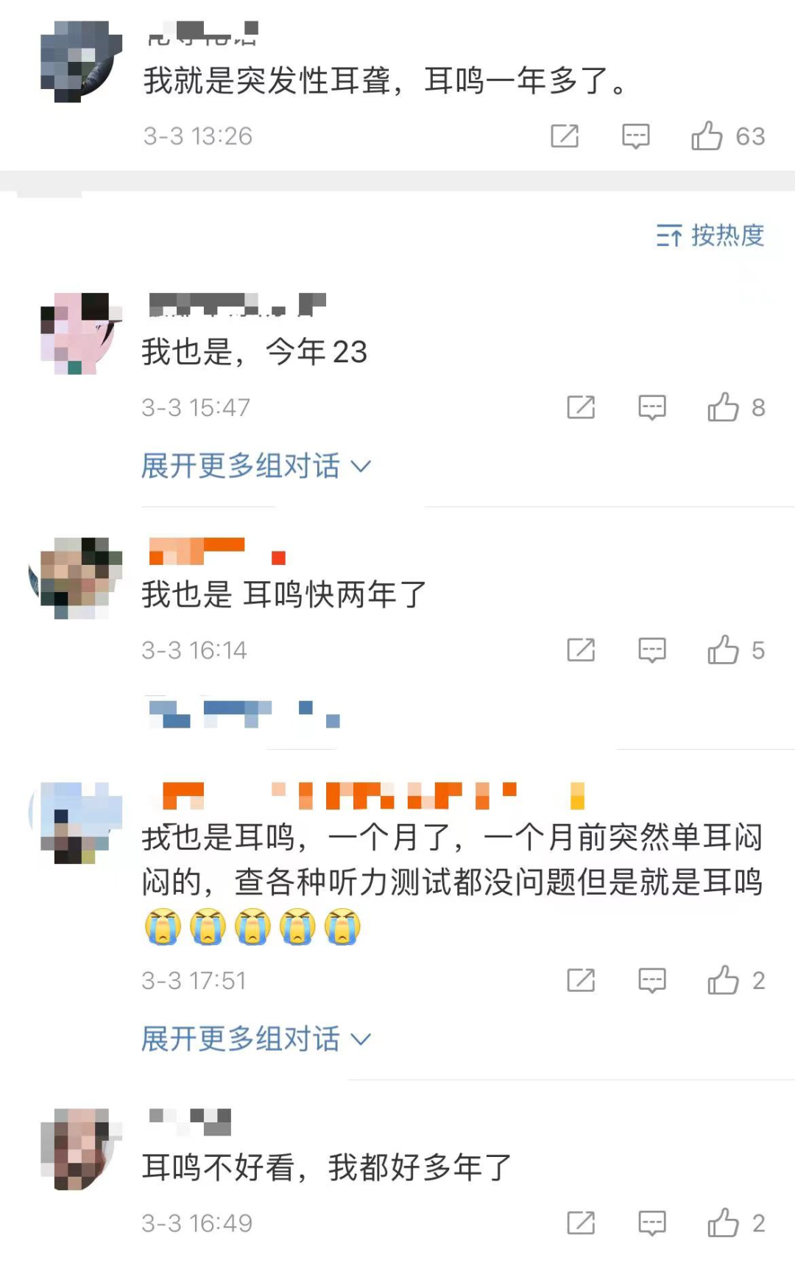This screenshot has width=795, height=1263.
Task: Open reply bubble on the 13:26 comment
Action: pyautogui.click(x=636, y=136)
